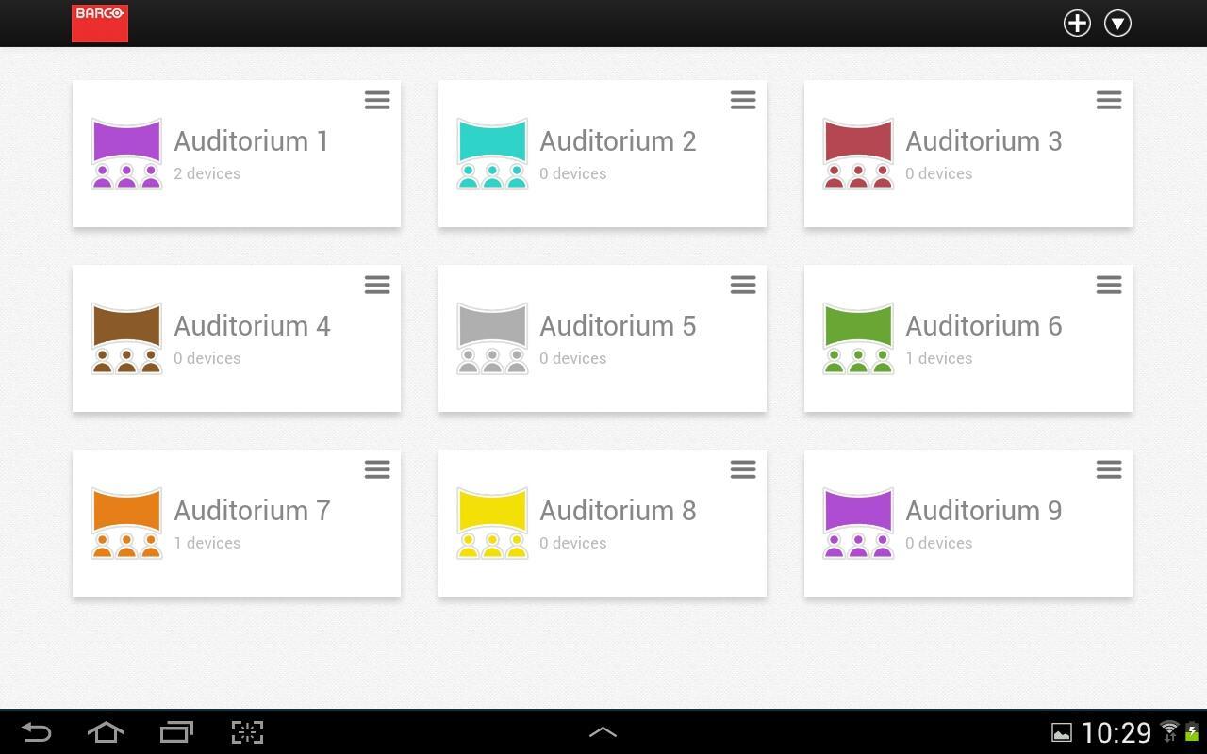
Task: Open the Auditorium 7 title link
Action: (x=252, y=511)
